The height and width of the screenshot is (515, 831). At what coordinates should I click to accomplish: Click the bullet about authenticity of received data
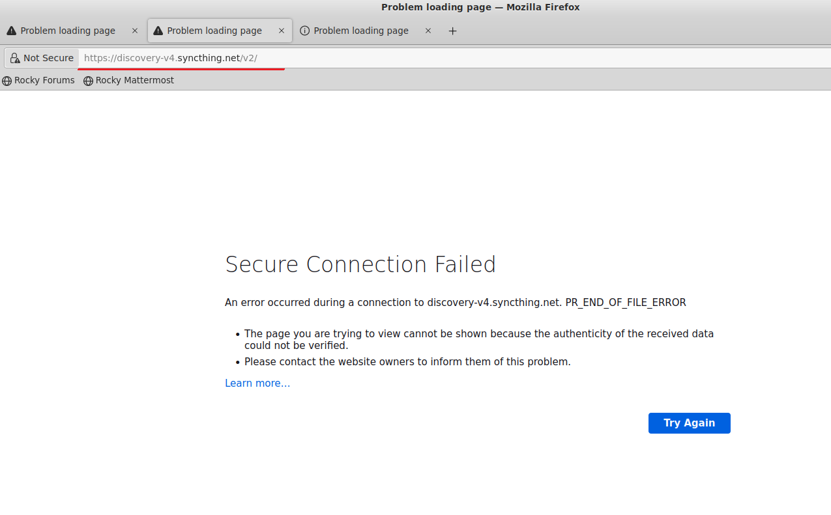point(479,339)
